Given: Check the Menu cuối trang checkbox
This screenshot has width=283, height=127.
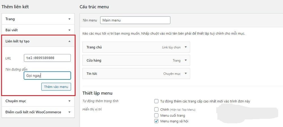Looking at the screenshot, I should 156,115.
